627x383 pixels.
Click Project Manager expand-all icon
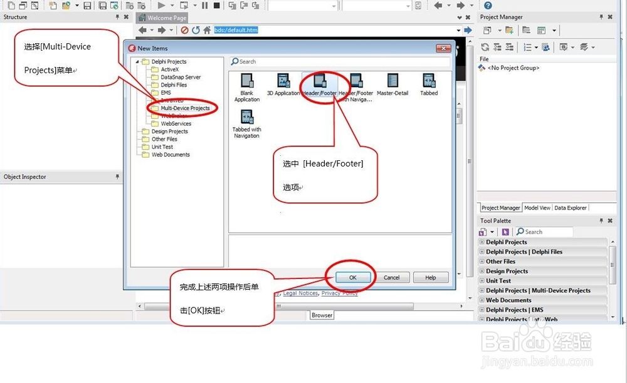[x=497, y=47]
